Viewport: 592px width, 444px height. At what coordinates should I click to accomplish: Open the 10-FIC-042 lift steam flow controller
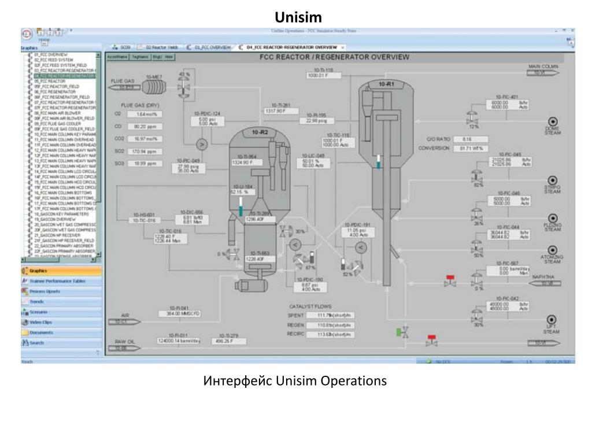point(508,306)
